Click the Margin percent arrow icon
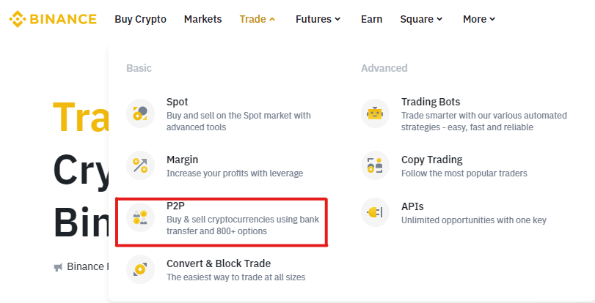The width and height of the screenshot is (595, 303). tap(140, 165)
